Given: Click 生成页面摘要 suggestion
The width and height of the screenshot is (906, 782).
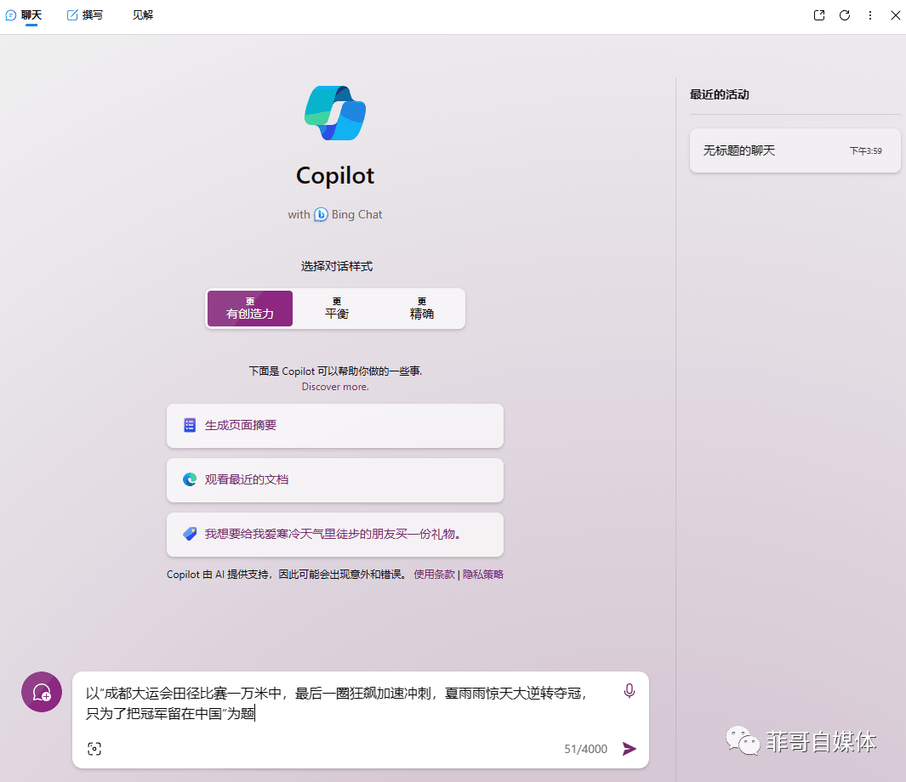Looking at the screenshot, I should 335,426.
